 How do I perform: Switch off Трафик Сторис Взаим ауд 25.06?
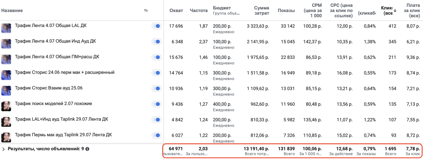tap(156, 88)
